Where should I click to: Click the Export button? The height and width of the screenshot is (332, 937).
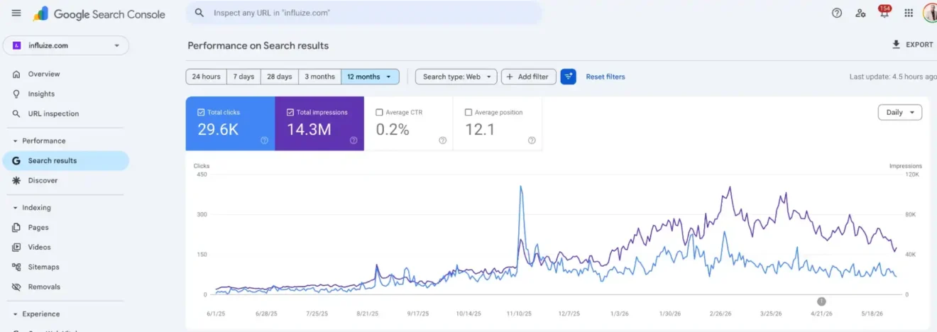[913, 45]
